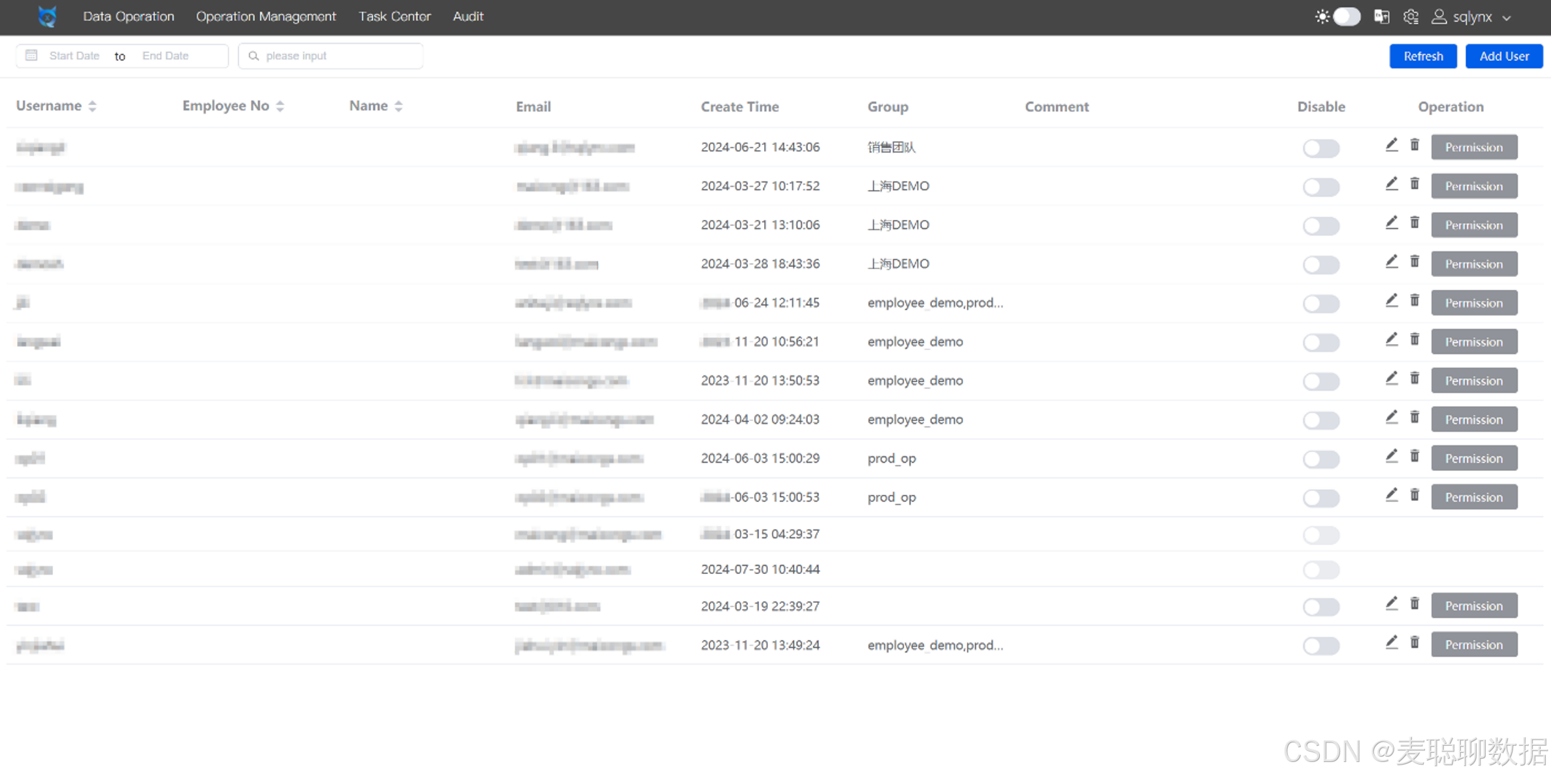The height and width of the screenshot is (777, 1551).
Task: Open the Operation Management menu
Action: click(266, 16)
